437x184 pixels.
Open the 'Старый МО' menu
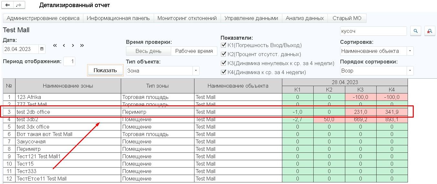point(347,18)
